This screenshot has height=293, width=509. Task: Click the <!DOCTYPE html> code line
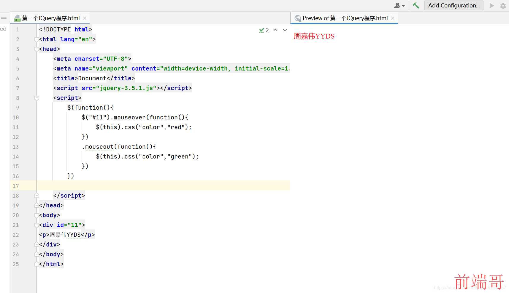(66, 29)
